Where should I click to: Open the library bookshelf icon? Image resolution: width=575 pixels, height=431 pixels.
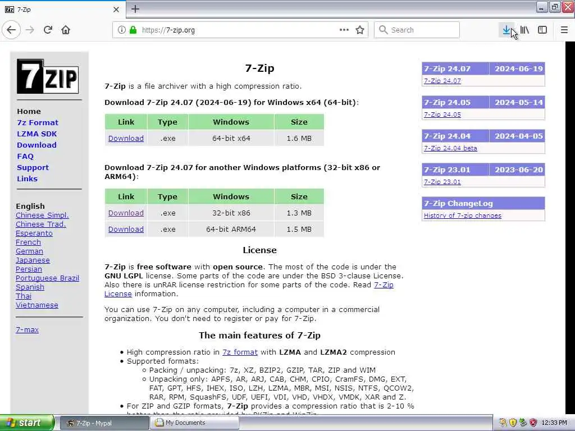[x=525, y=30]
